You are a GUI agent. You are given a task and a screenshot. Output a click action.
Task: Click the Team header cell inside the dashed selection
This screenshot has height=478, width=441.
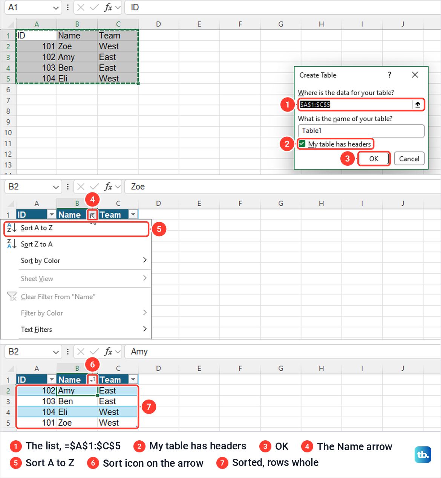(118, 35)
